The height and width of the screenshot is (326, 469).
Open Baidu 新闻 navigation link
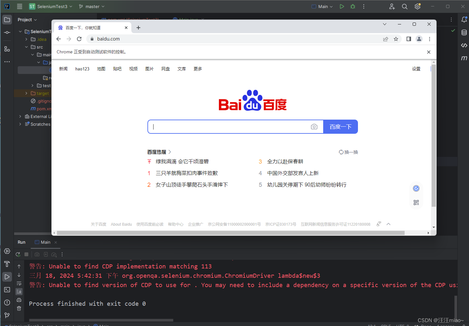tap(63, 69)
